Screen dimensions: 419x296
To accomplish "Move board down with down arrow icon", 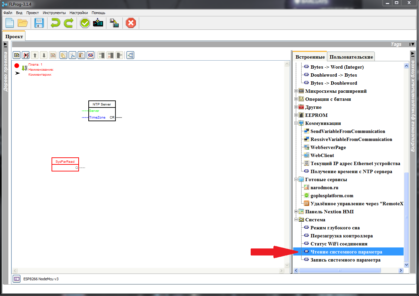I will point(44,55).
